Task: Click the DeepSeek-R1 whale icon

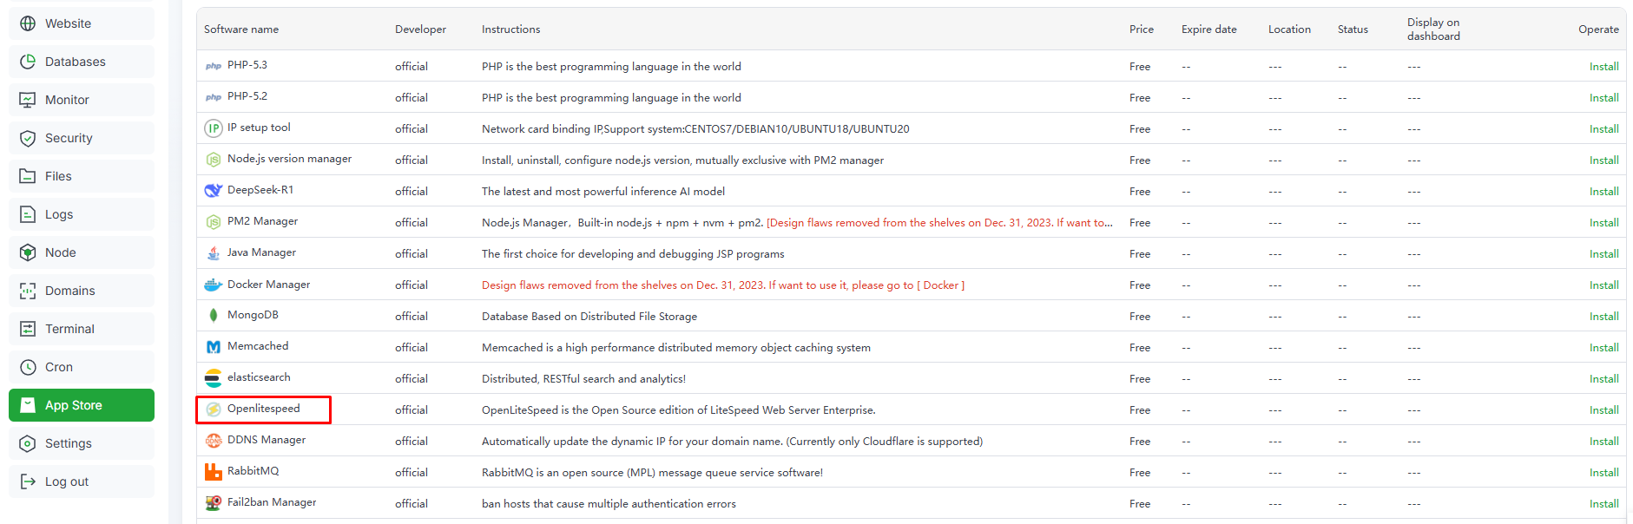Action: (213, 191)
